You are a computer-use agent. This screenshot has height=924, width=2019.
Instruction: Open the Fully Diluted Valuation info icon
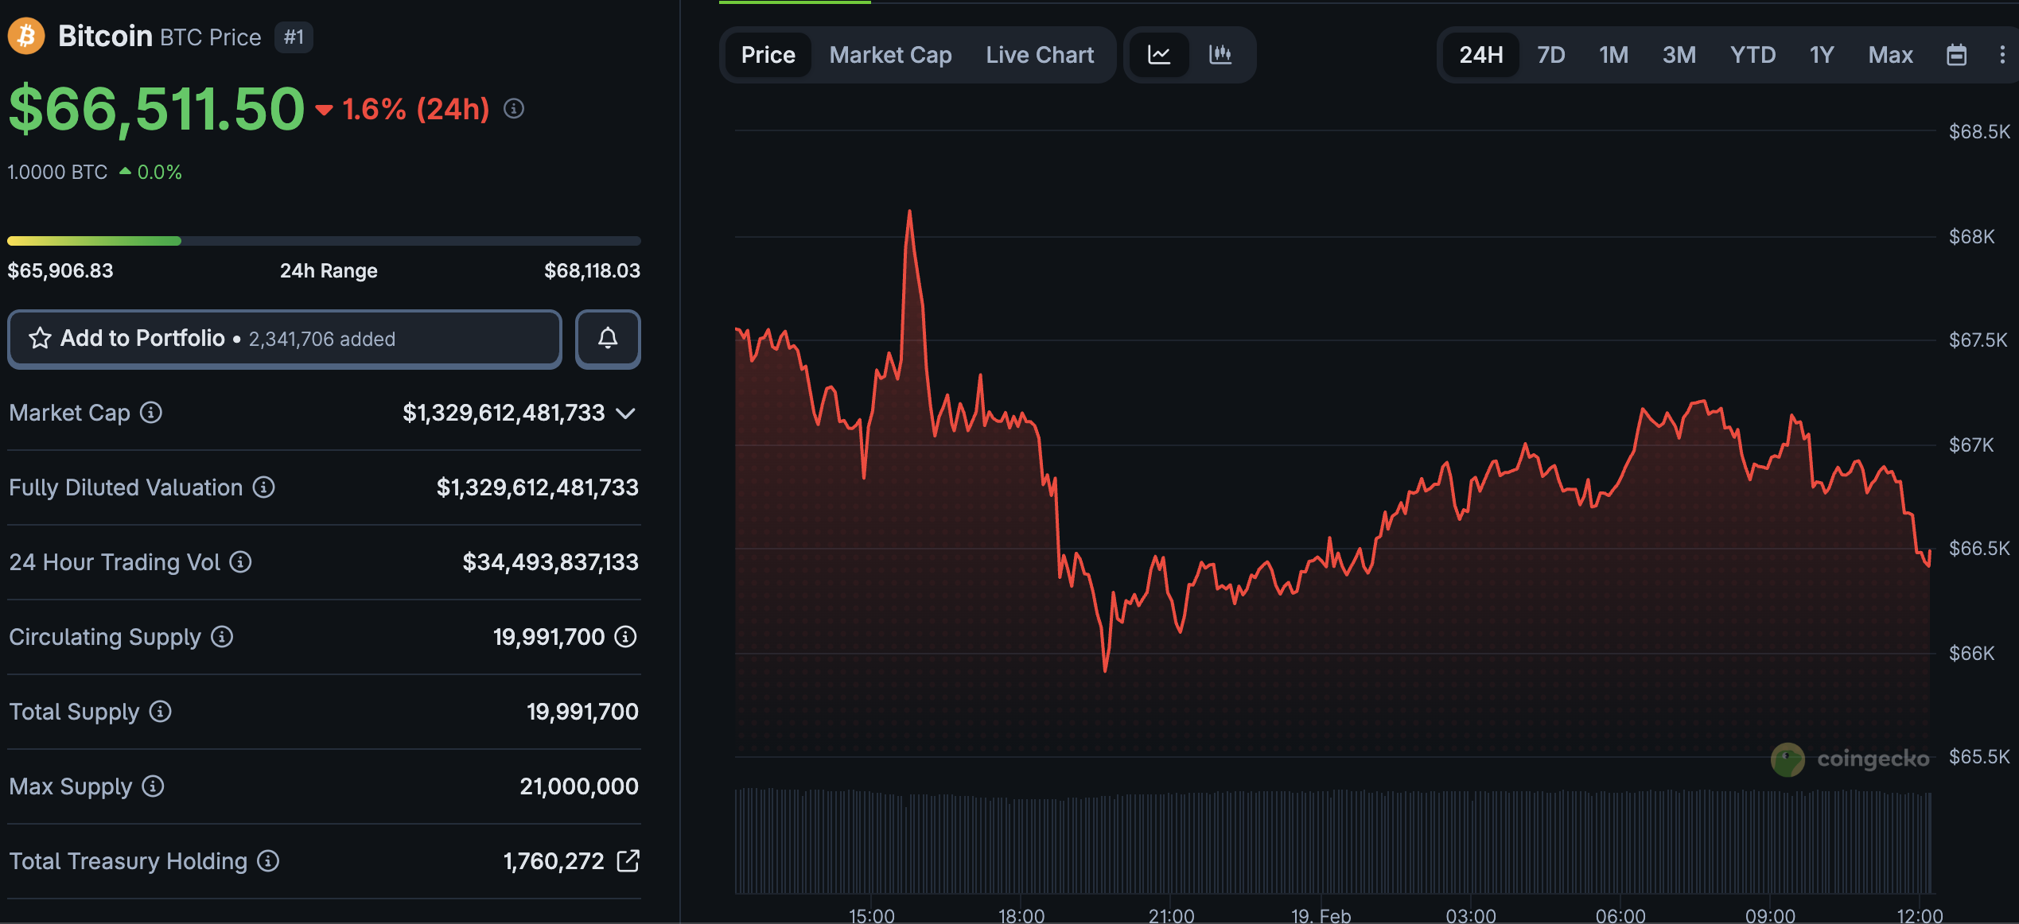pyautogui.click(x=264, y=487)
